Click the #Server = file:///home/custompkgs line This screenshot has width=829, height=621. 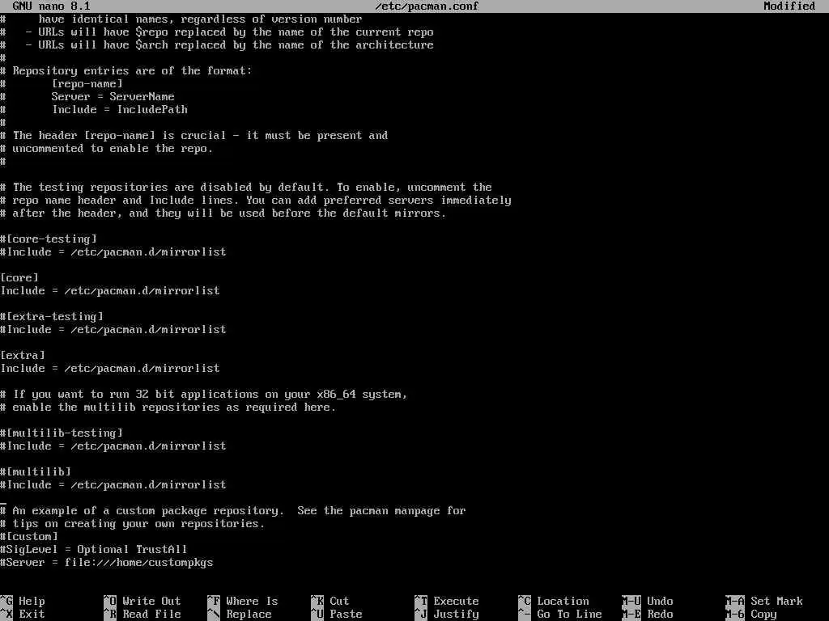(x=107, y=563)
